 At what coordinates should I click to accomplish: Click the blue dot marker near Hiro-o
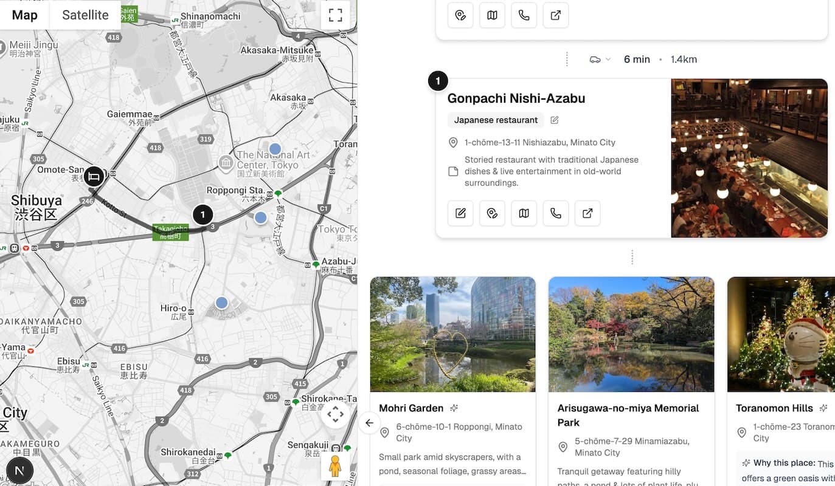(222, 303)
